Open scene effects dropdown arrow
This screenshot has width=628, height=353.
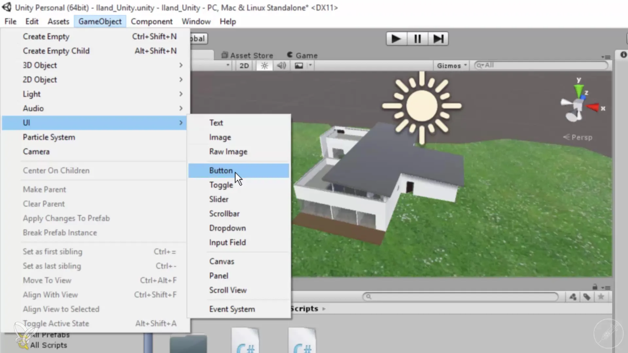(x=310, y=65)
